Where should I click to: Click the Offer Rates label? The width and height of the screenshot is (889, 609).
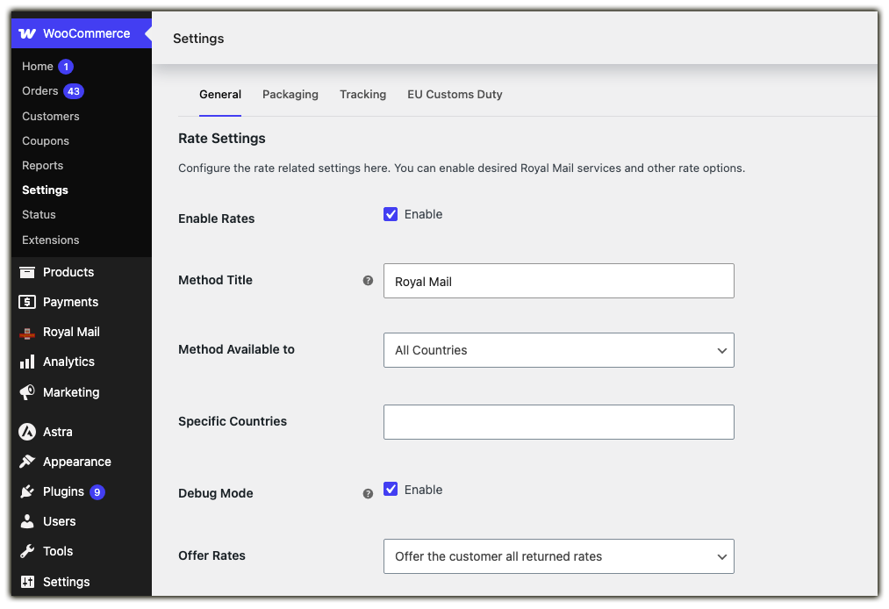(211, 555)
